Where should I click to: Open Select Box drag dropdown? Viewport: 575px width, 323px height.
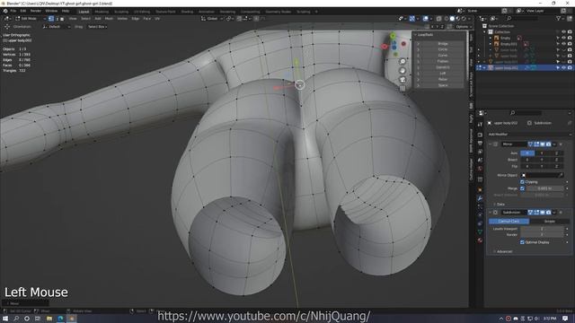[x=97, y=27]
